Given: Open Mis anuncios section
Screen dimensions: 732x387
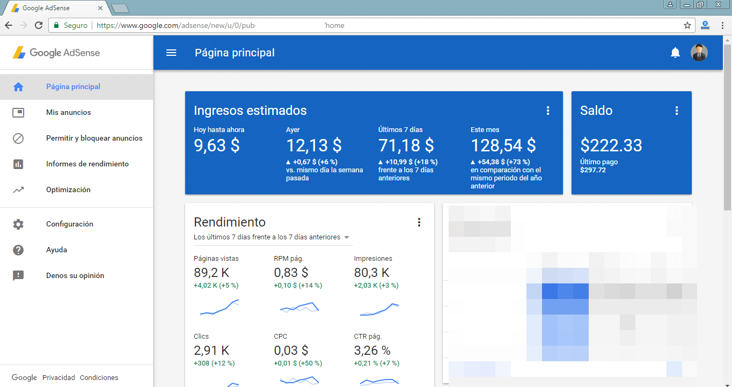Looking at the screenshot, I should (x=76, y=112).
